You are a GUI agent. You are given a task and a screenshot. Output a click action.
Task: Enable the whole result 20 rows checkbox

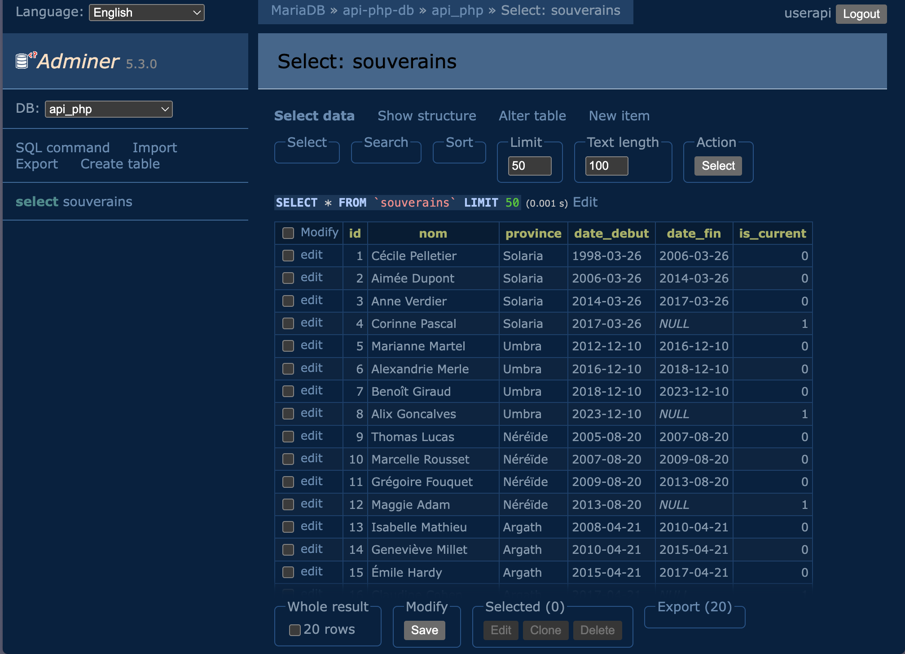click(x=294, y=630)
